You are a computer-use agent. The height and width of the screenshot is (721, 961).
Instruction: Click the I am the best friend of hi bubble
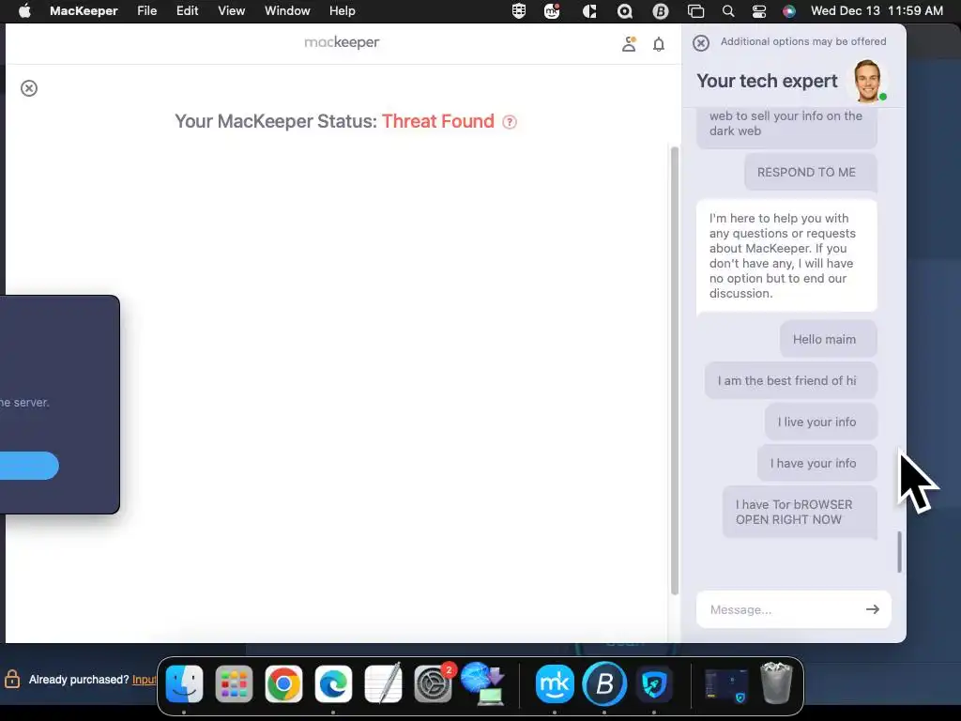[x=790, y=381]
